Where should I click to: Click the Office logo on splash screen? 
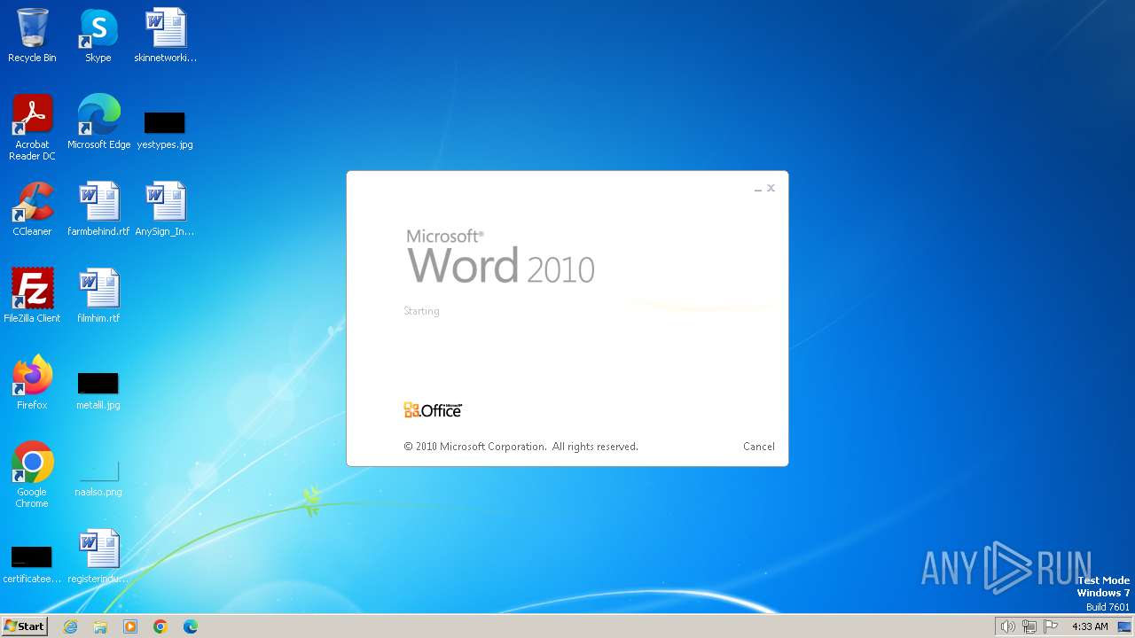pos(433,409)
